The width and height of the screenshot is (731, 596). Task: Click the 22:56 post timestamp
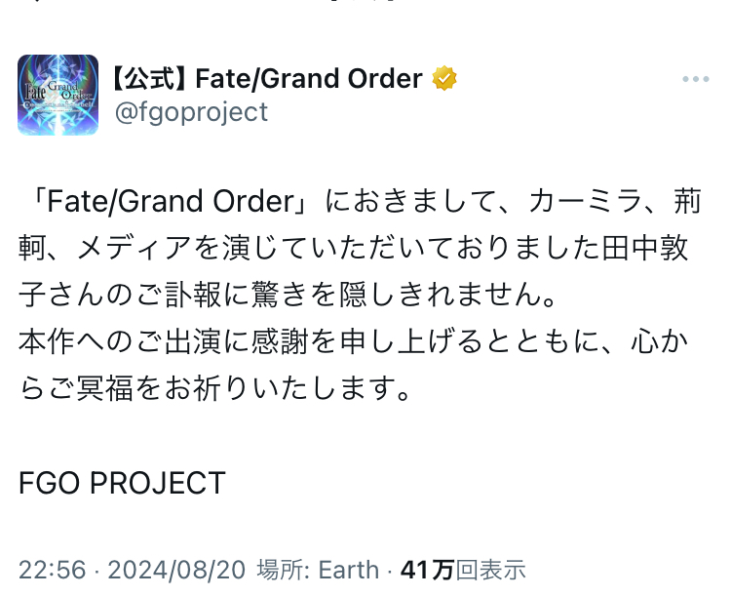pyautogui.click(x=52, y=570)
